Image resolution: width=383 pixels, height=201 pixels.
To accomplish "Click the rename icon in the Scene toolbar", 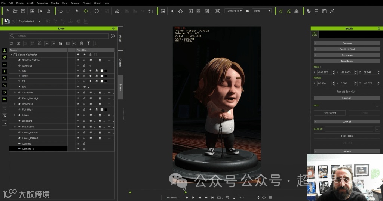I will tap(74, 43).
